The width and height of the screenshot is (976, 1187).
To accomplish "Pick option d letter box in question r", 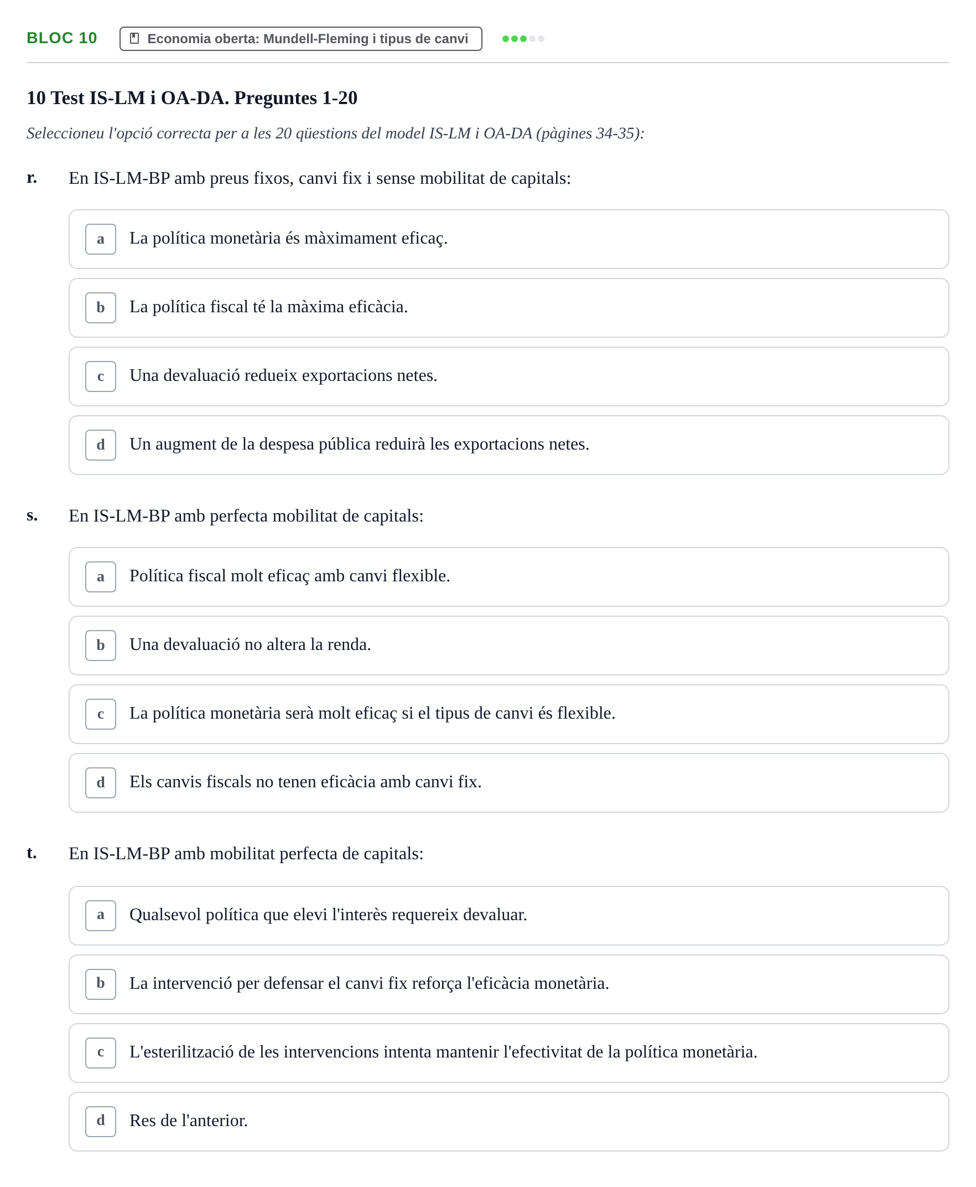I will point(101,445).
